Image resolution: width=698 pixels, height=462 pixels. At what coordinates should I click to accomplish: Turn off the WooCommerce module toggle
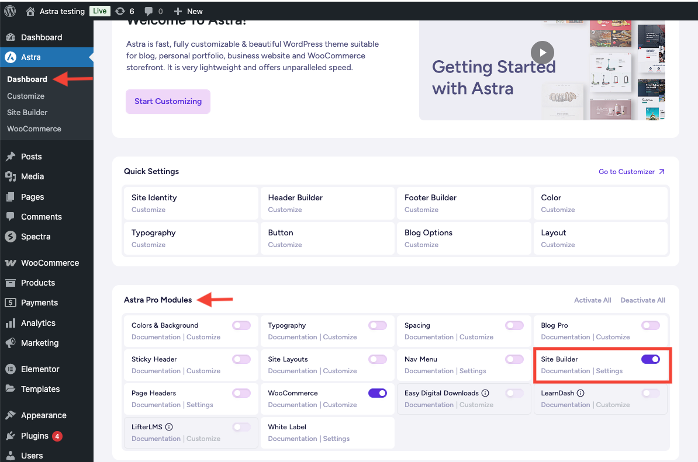pyautogui.click(x=377, y=393)
